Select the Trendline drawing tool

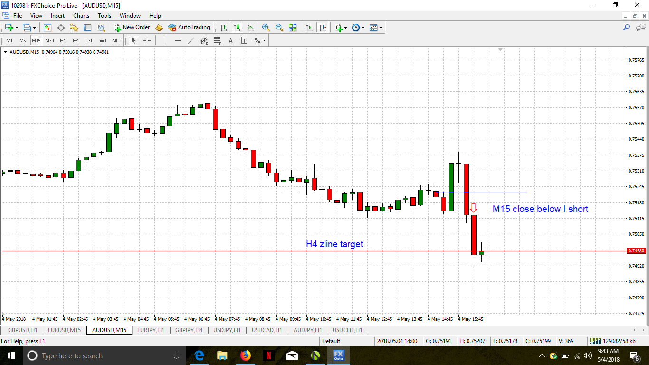[191, 41]
